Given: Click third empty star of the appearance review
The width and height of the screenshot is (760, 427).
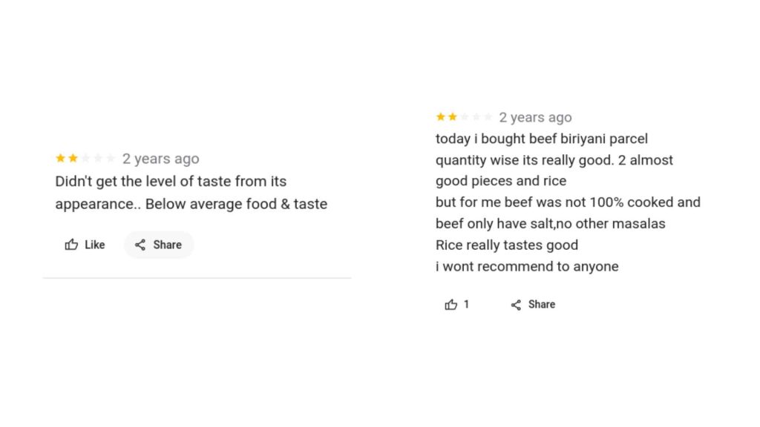Looking at the screenshot, I should coord(86,158).
